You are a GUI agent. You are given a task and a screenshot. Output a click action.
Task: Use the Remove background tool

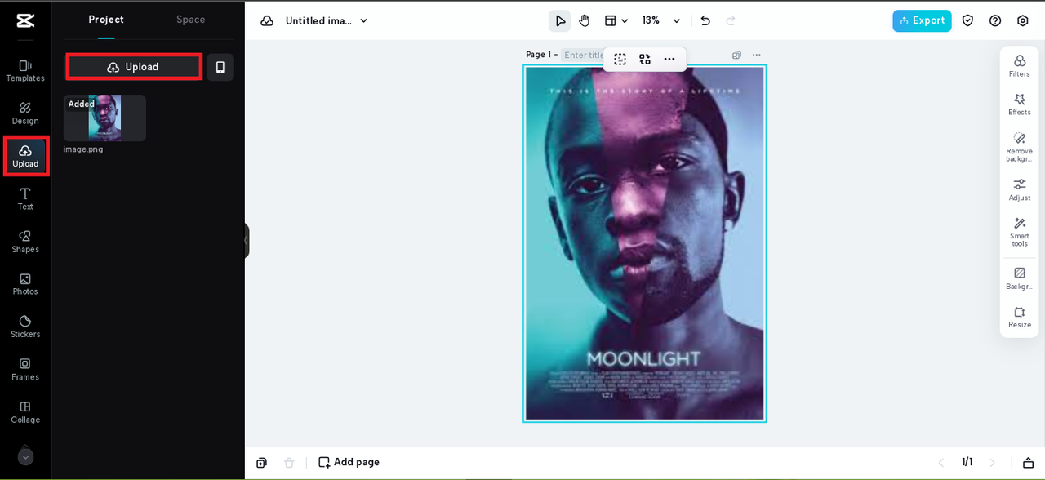point(1020,147)
